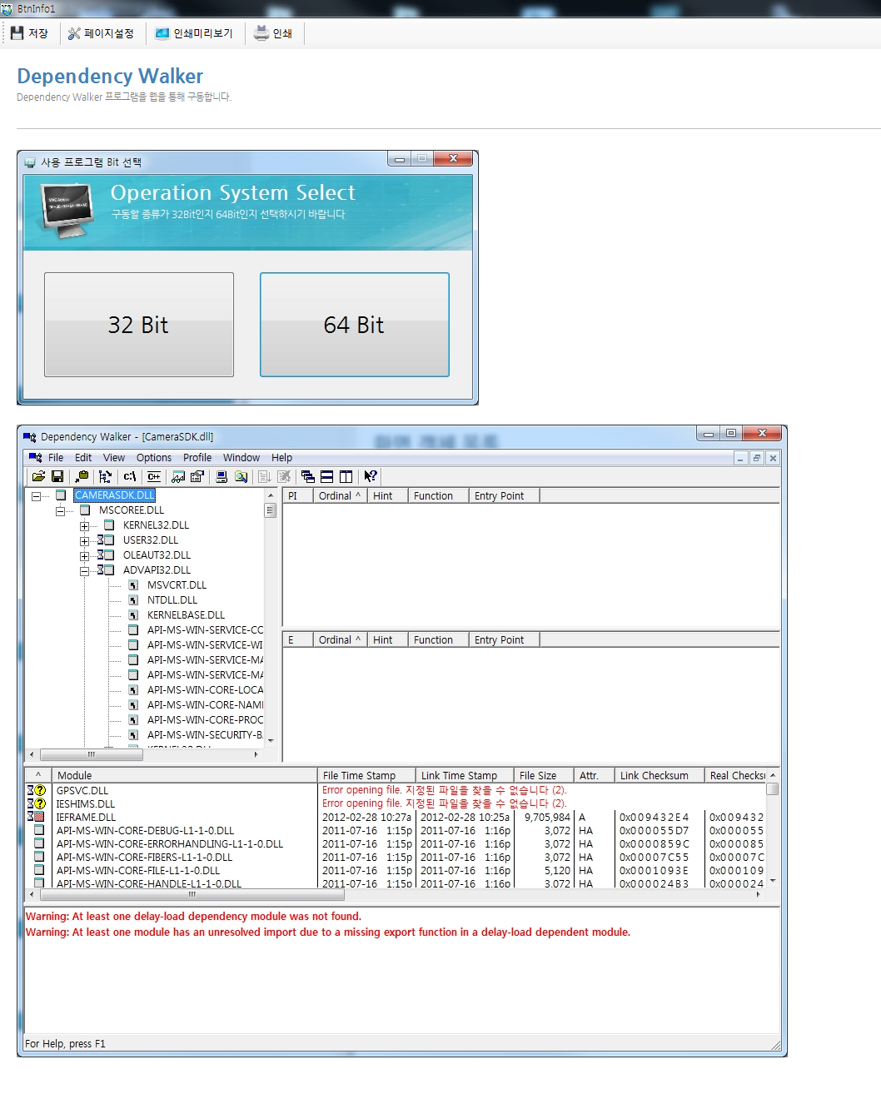Sort by Link Checksum column
This screenshot has height=1094, width=881.
[660, 775]
